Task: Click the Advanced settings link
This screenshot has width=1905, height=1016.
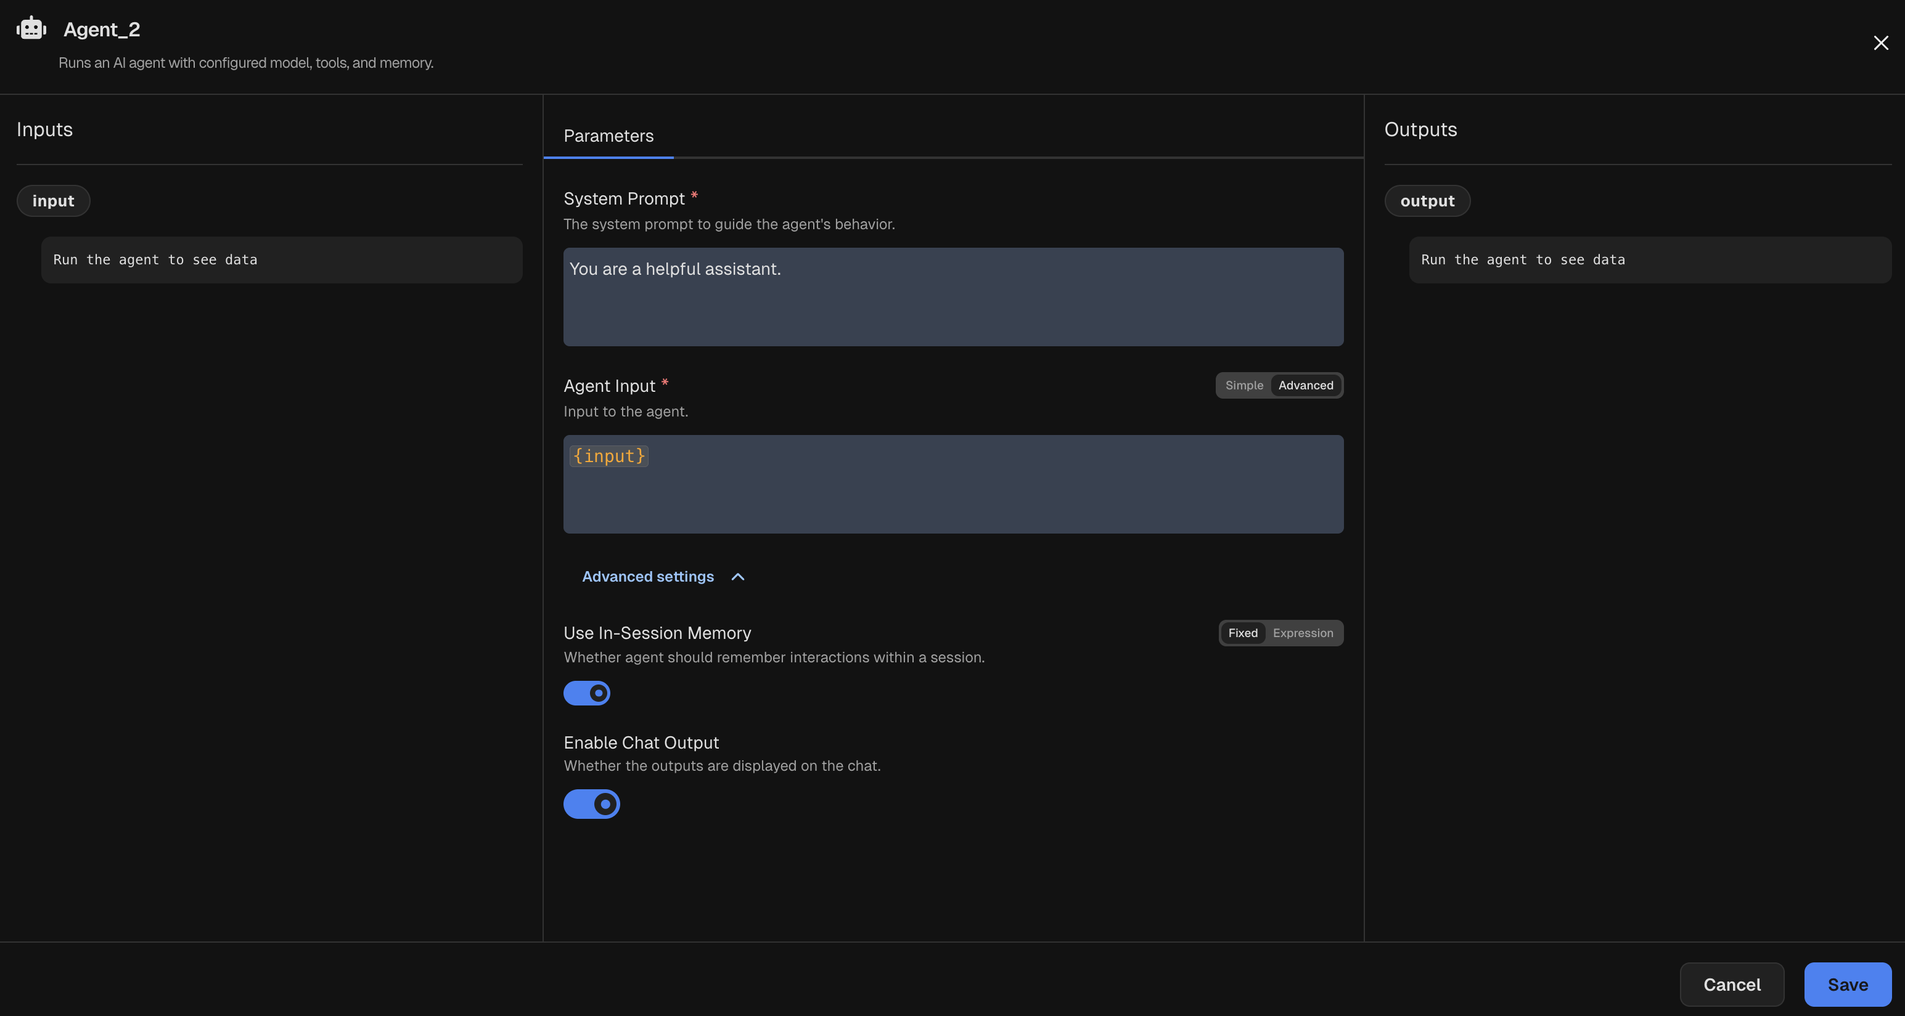Action: 647,577
